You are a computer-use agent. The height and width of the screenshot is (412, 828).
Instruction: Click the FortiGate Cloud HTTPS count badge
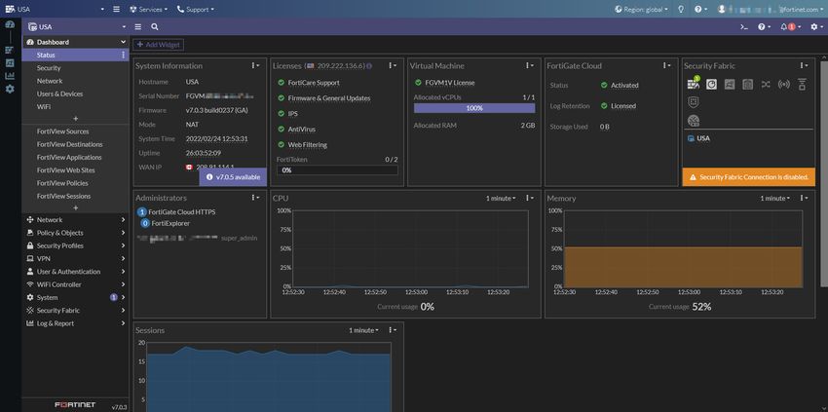pyautogui.click(x=141, y=211)
